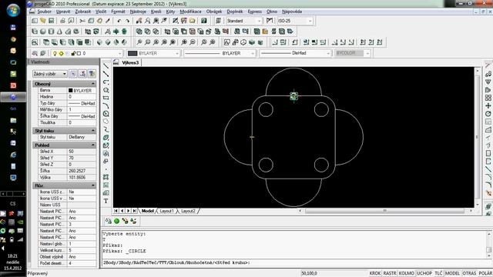Select the Text tool T icon
This screenshot has height=277, width=493.
point(106,201)
